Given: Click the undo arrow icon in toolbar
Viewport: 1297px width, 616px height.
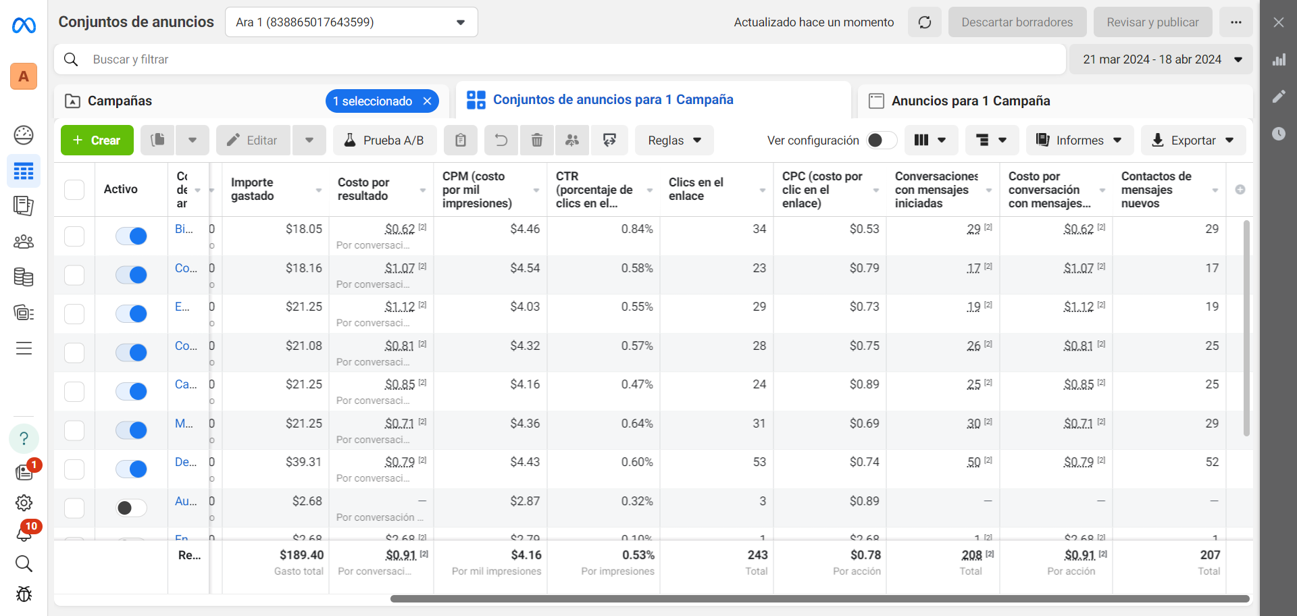Looking at the screenshot, I should [501, 140].
